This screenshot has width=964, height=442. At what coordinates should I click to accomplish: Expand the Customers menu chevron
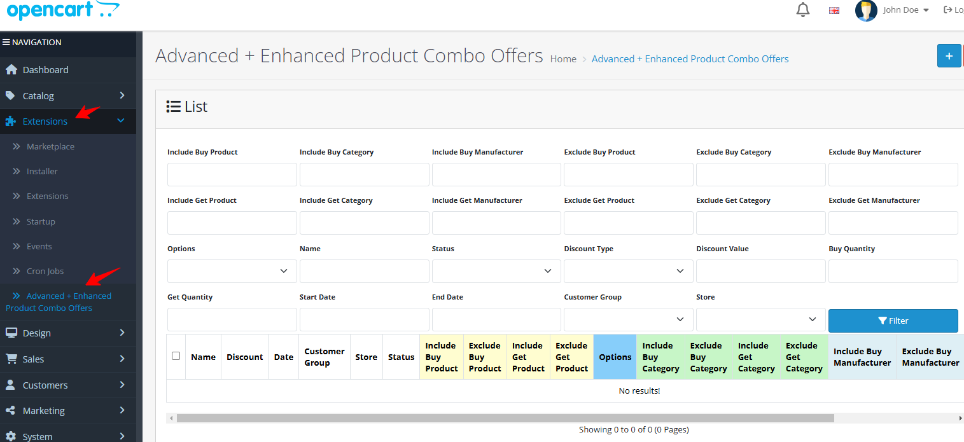(122, 385)
